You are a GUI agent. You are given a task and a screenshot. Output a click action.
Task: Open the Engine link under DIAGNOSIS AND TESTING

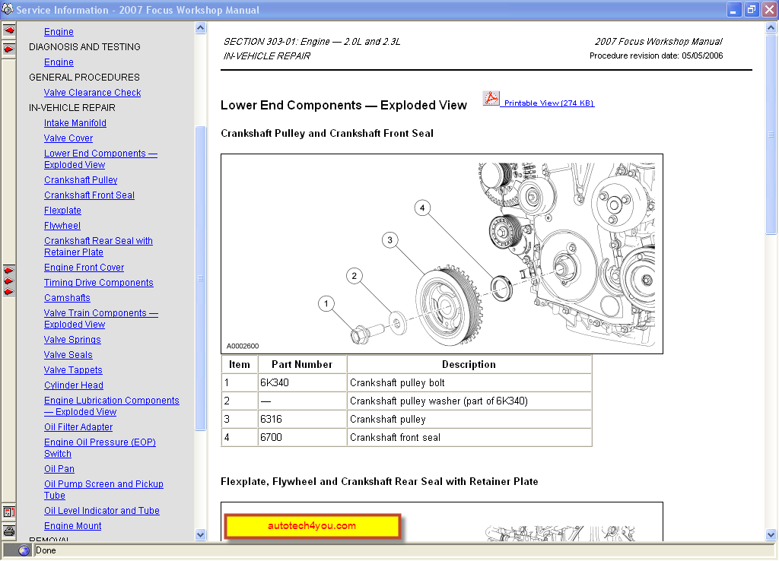tap(59, 62)
